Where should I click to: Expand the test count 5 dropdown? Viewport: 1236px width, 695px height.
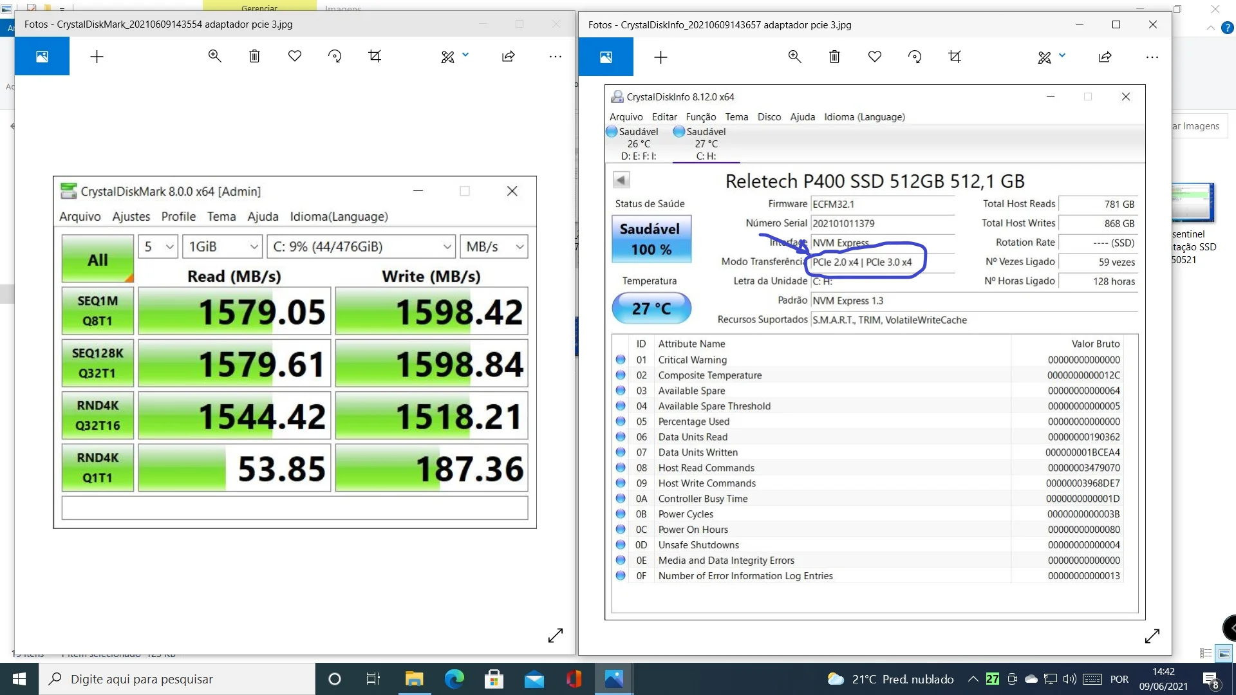(x=158, y=247)
